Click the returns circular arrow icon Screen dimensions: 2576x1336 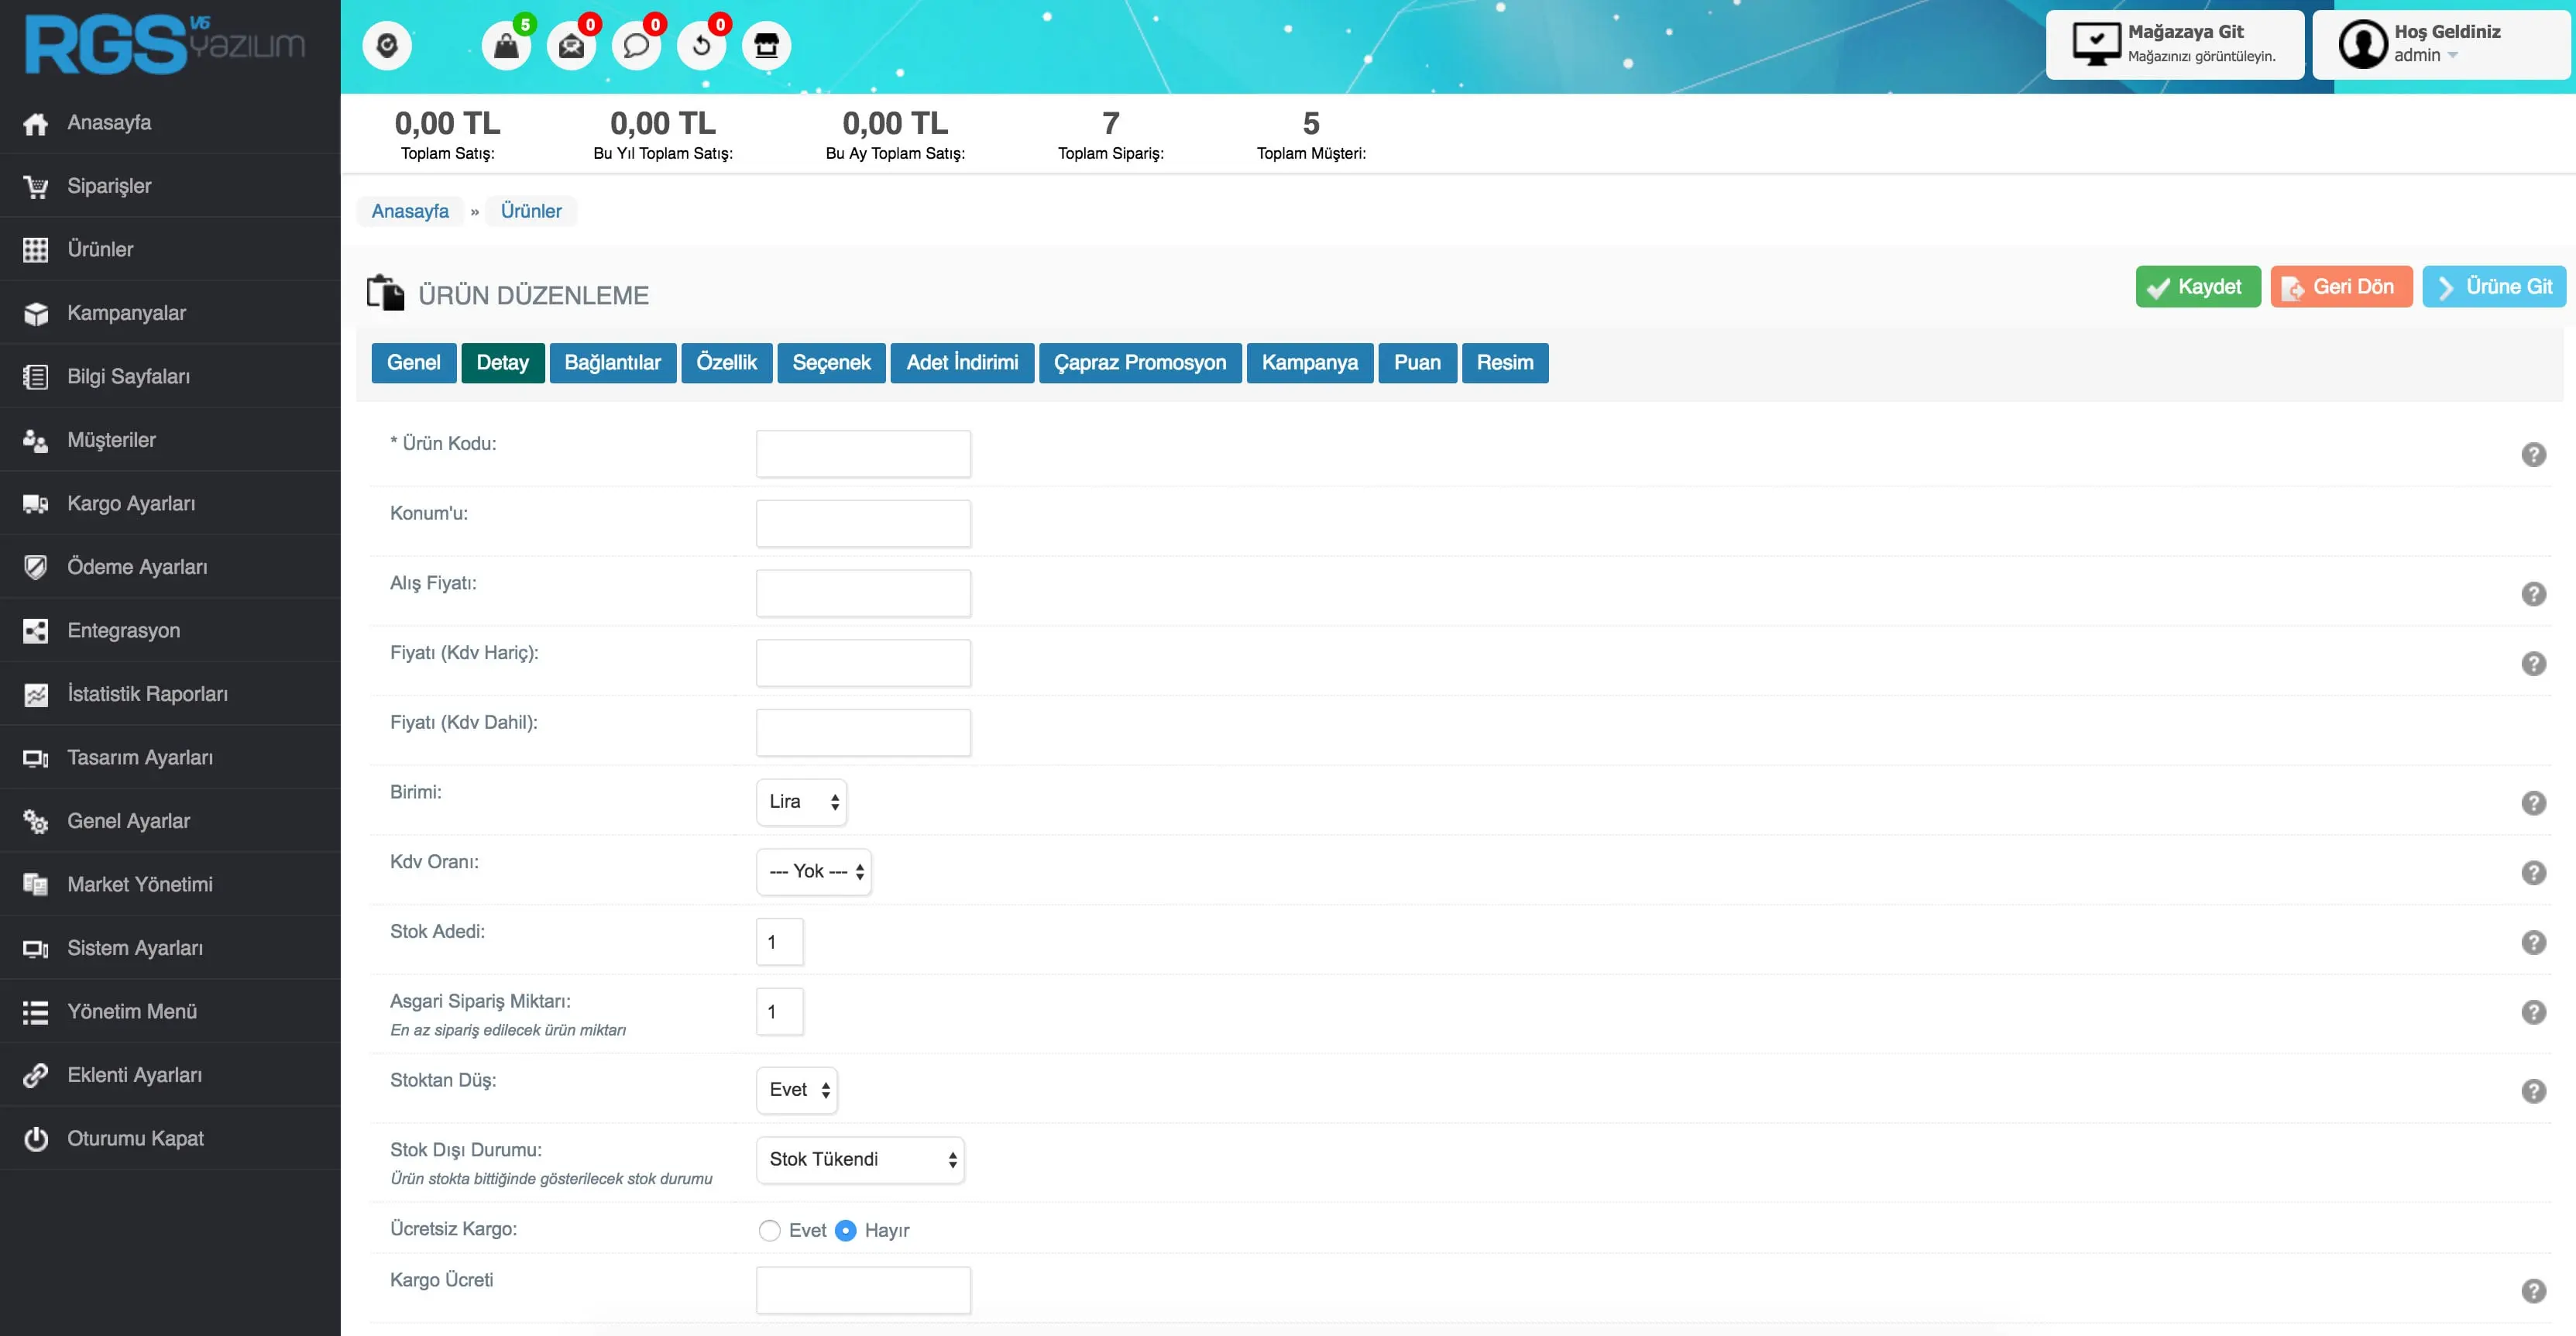click(701, 46)
